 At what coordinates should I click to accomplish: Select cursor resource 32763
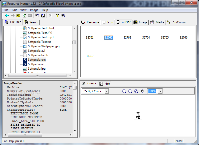(127, 38)
